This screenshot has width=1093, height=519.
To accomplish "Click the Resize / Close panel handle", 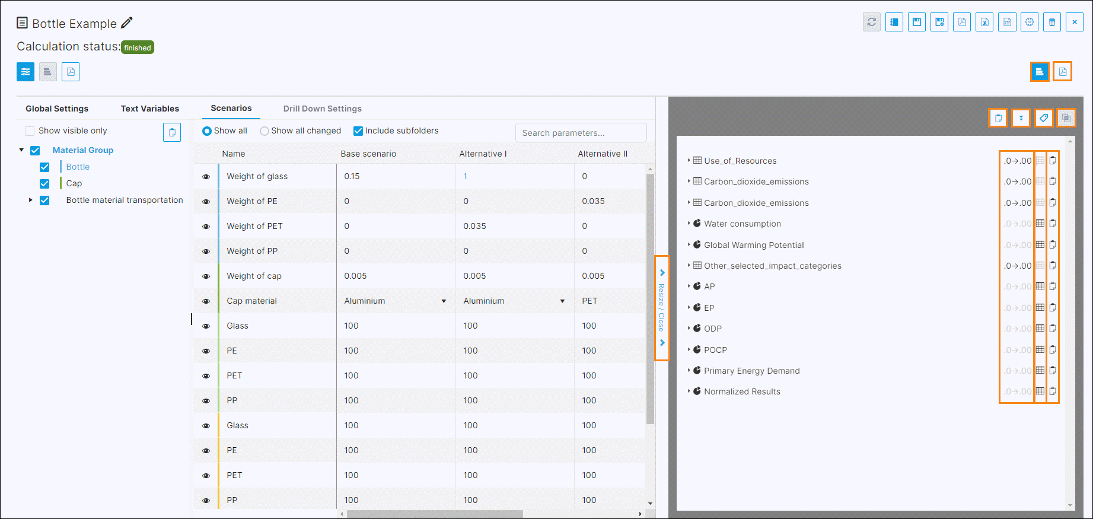I will pyautogui.click(x=662, y=308).
